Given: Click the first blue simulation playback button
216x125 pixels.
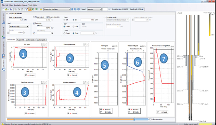Looking at the screenshot, I should point(72,9).
